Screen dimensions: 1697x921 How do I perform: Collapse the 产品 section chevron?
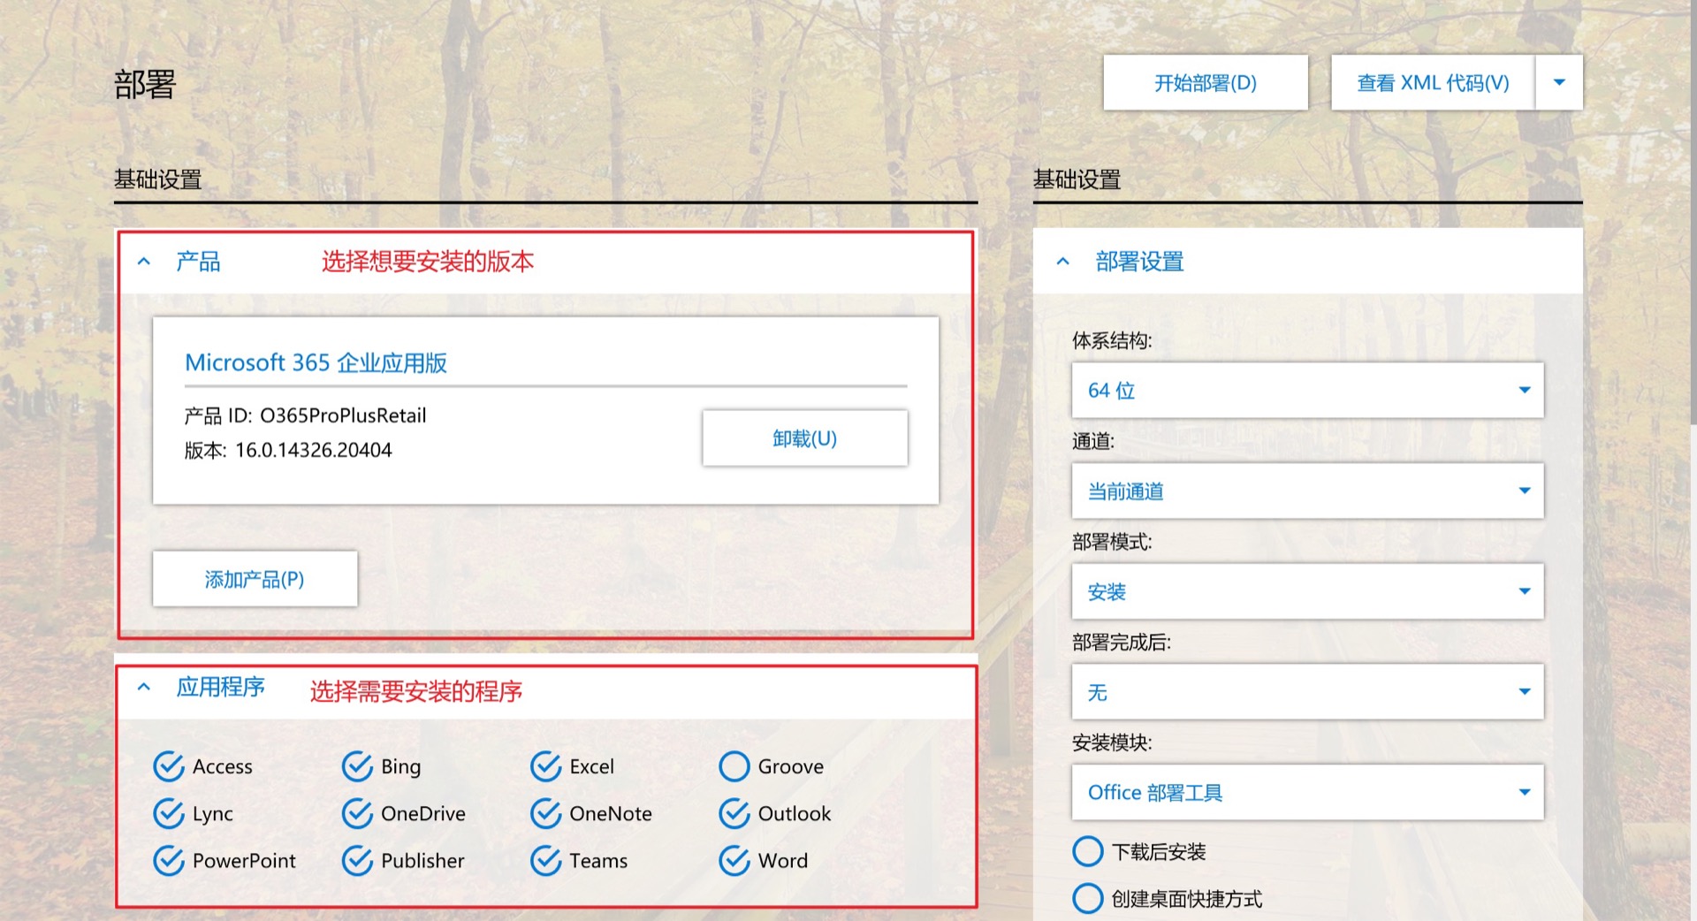coord(144,262)
